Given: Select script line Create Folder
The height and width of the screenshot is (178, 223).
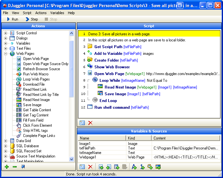Looking at the screenshot, I should click(149, 60).
